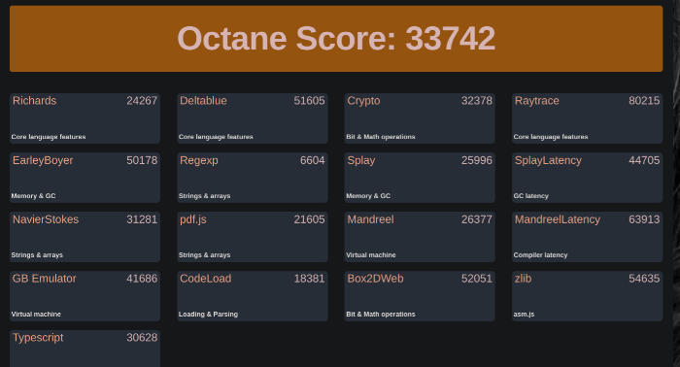This screenshot has width=680, height=367.
Task: Click 'asm.js' label under zlib
Action: (524, 315)
